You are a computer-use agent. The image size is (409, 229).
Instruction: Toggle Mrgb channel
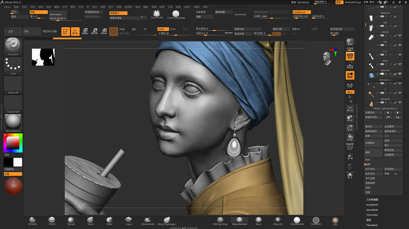(x=122, y=29)
